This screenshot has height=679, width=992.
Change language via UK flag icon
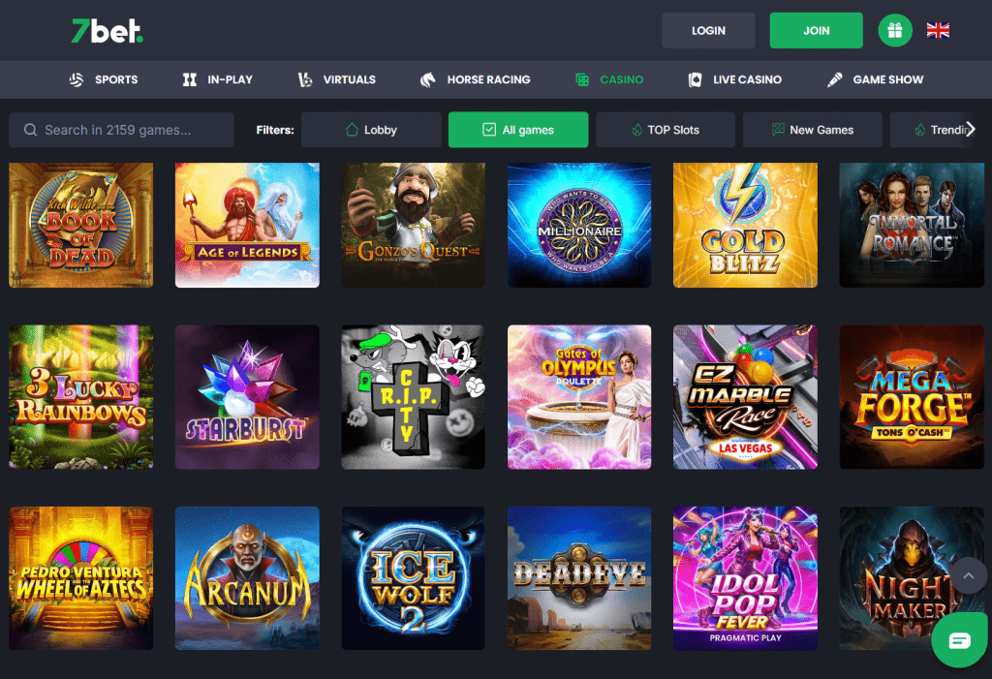point(938,30)
